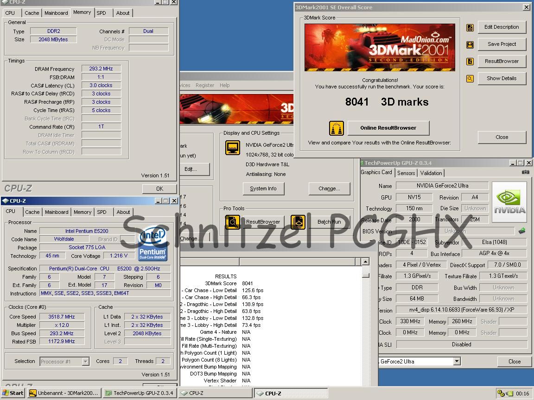Image resolution: width=534 pixels, height=400 pixels.
Task: Click Show Details button
Action: [502, 78]
